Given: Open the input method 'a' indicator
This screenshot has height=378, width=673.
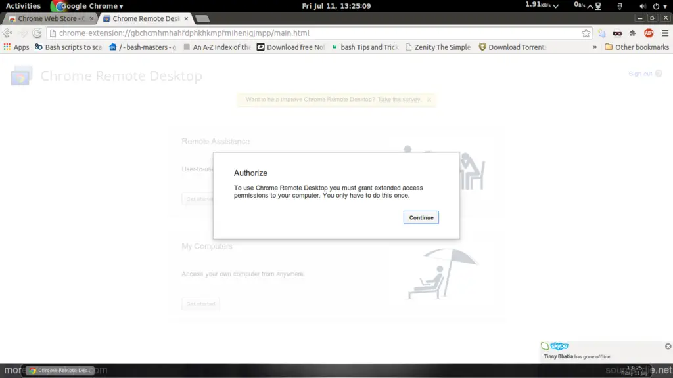Looking at the screenshot, I should pos(620,6).
